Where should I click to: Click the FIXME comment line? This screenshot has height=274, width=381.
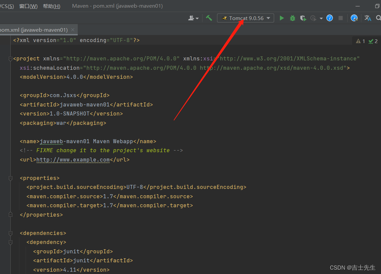coord(101,151)
